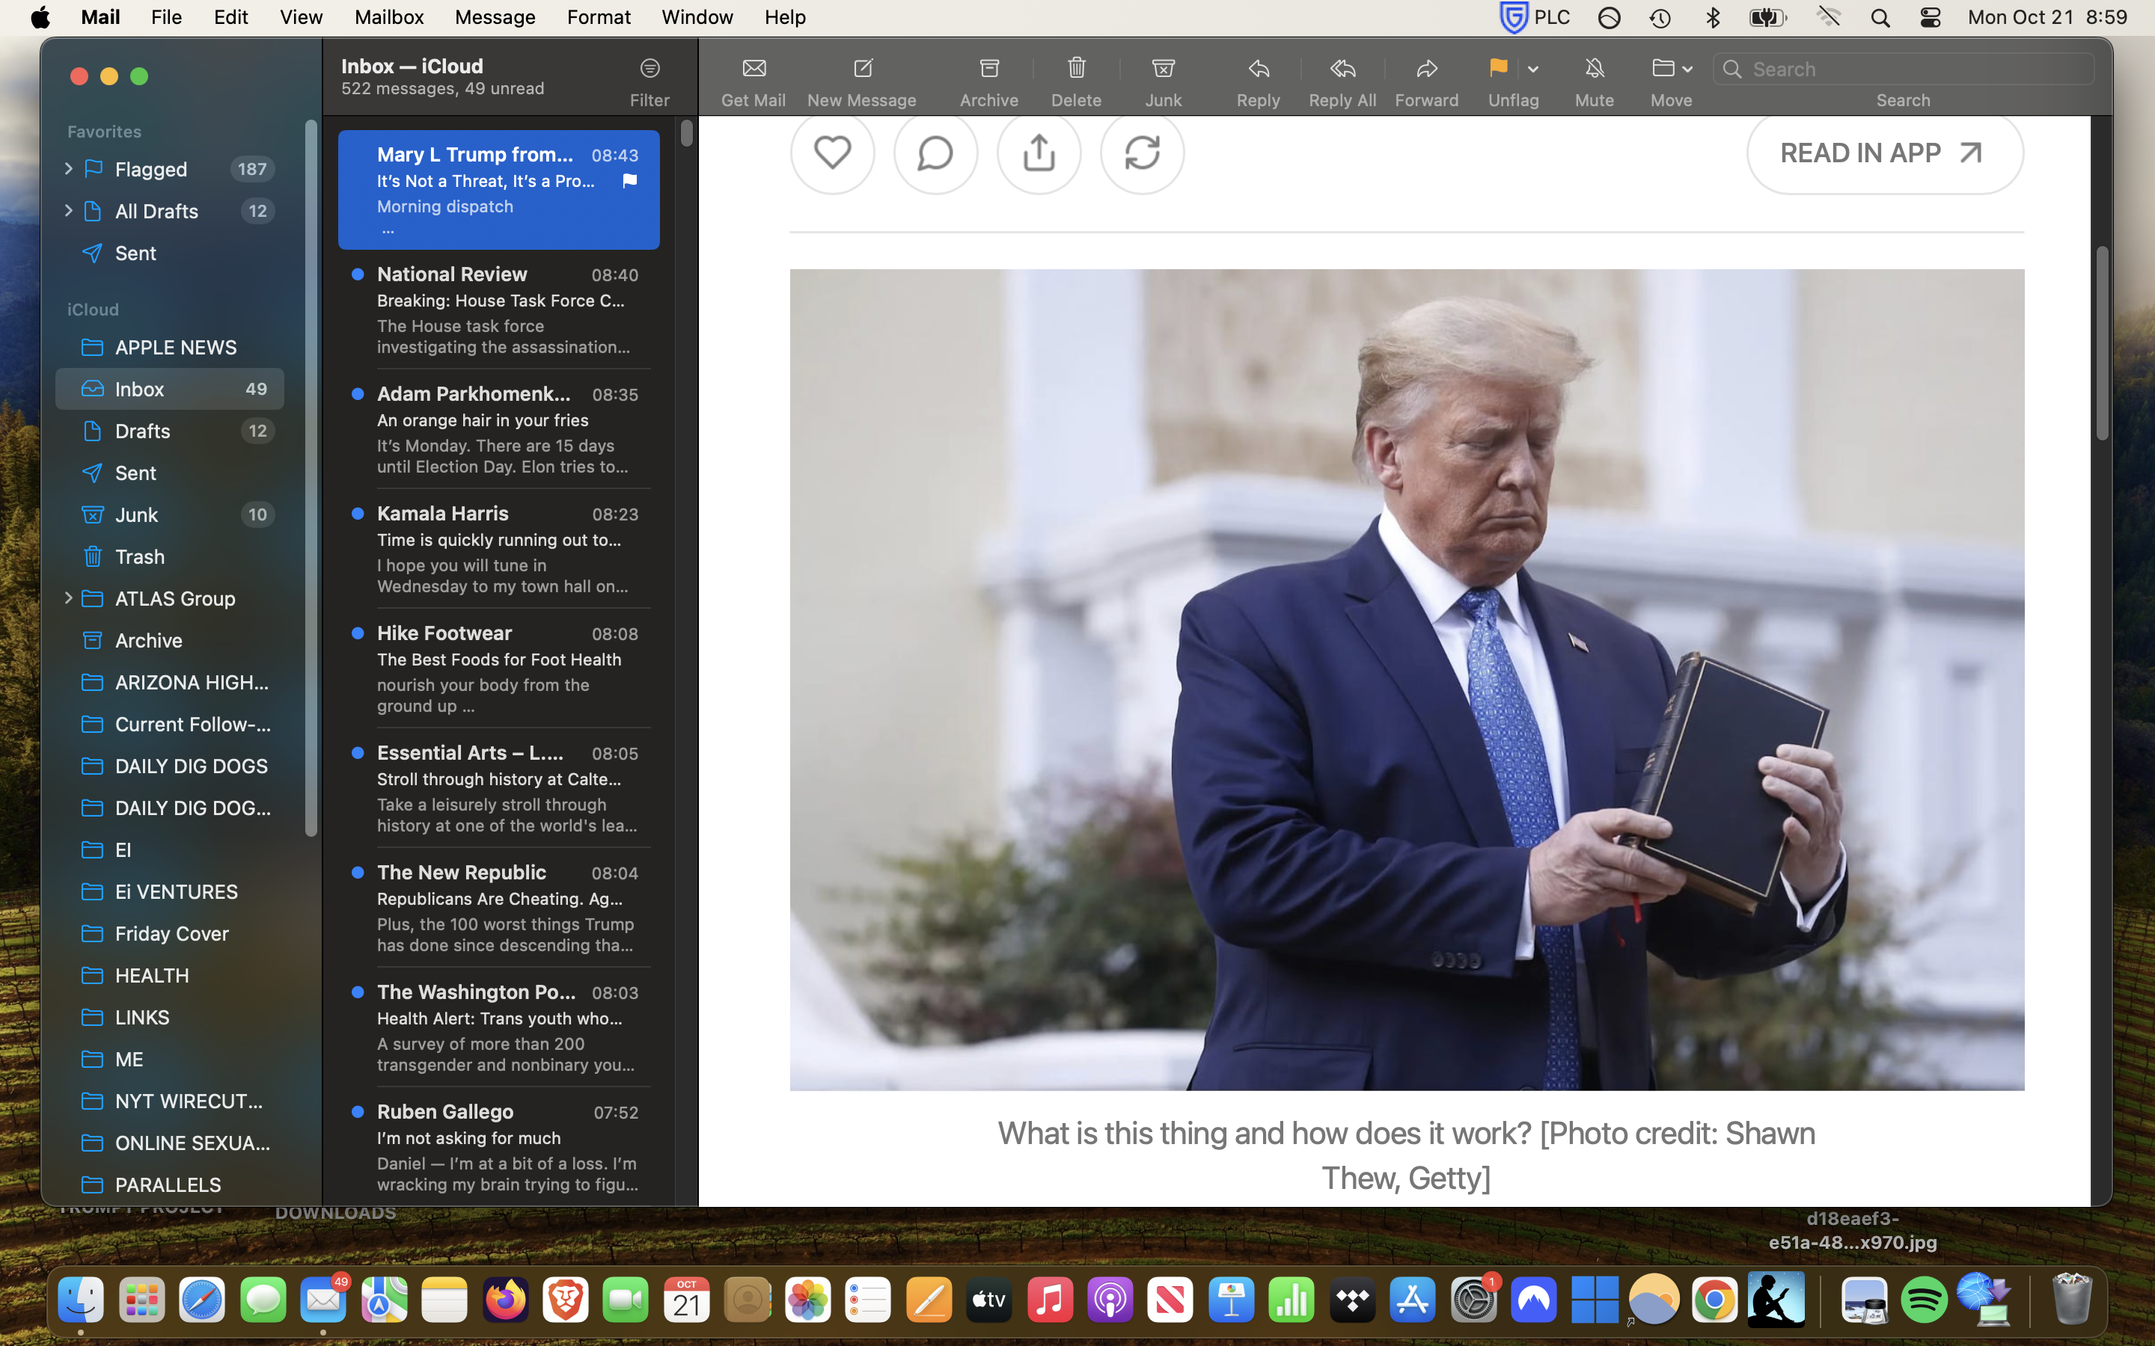The height and width of the screenshot is (1346, 2155).
Task: Toggle the unread messages Filter
Action: click(x=650, y=69)
